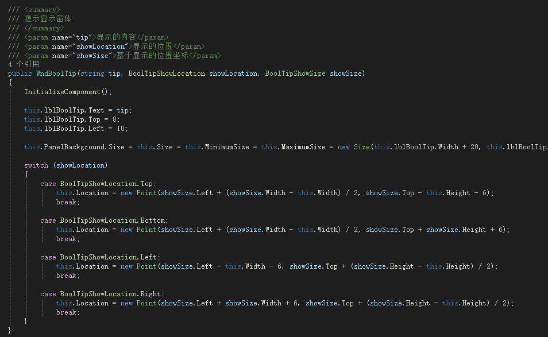Click the break statement under the Right case
Screen dimensions: 548x337
click(68, 312)
